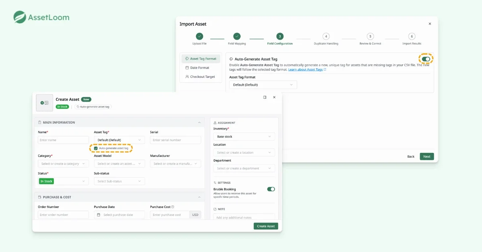
Task: Click the additional notes text field
Action: coord(244,217)
